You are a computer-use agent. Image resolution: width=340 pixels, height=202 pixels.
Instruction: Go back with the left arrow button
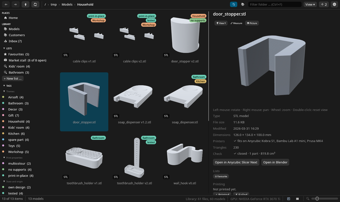click(6, 4)
